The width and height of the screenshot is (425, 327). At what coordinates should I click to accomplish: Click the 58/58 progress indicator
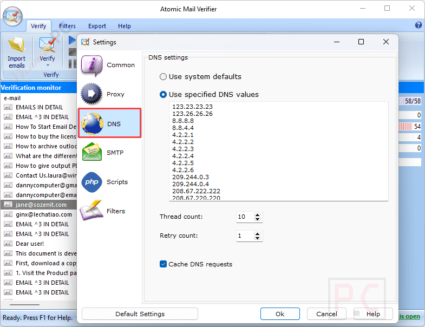coord(410,101)
